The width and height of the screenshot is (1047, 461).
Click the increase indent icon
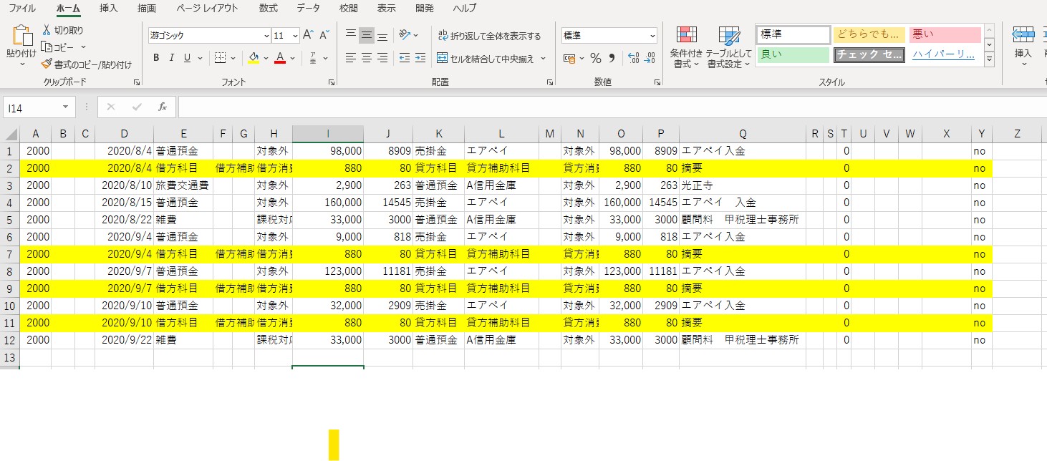422,58
